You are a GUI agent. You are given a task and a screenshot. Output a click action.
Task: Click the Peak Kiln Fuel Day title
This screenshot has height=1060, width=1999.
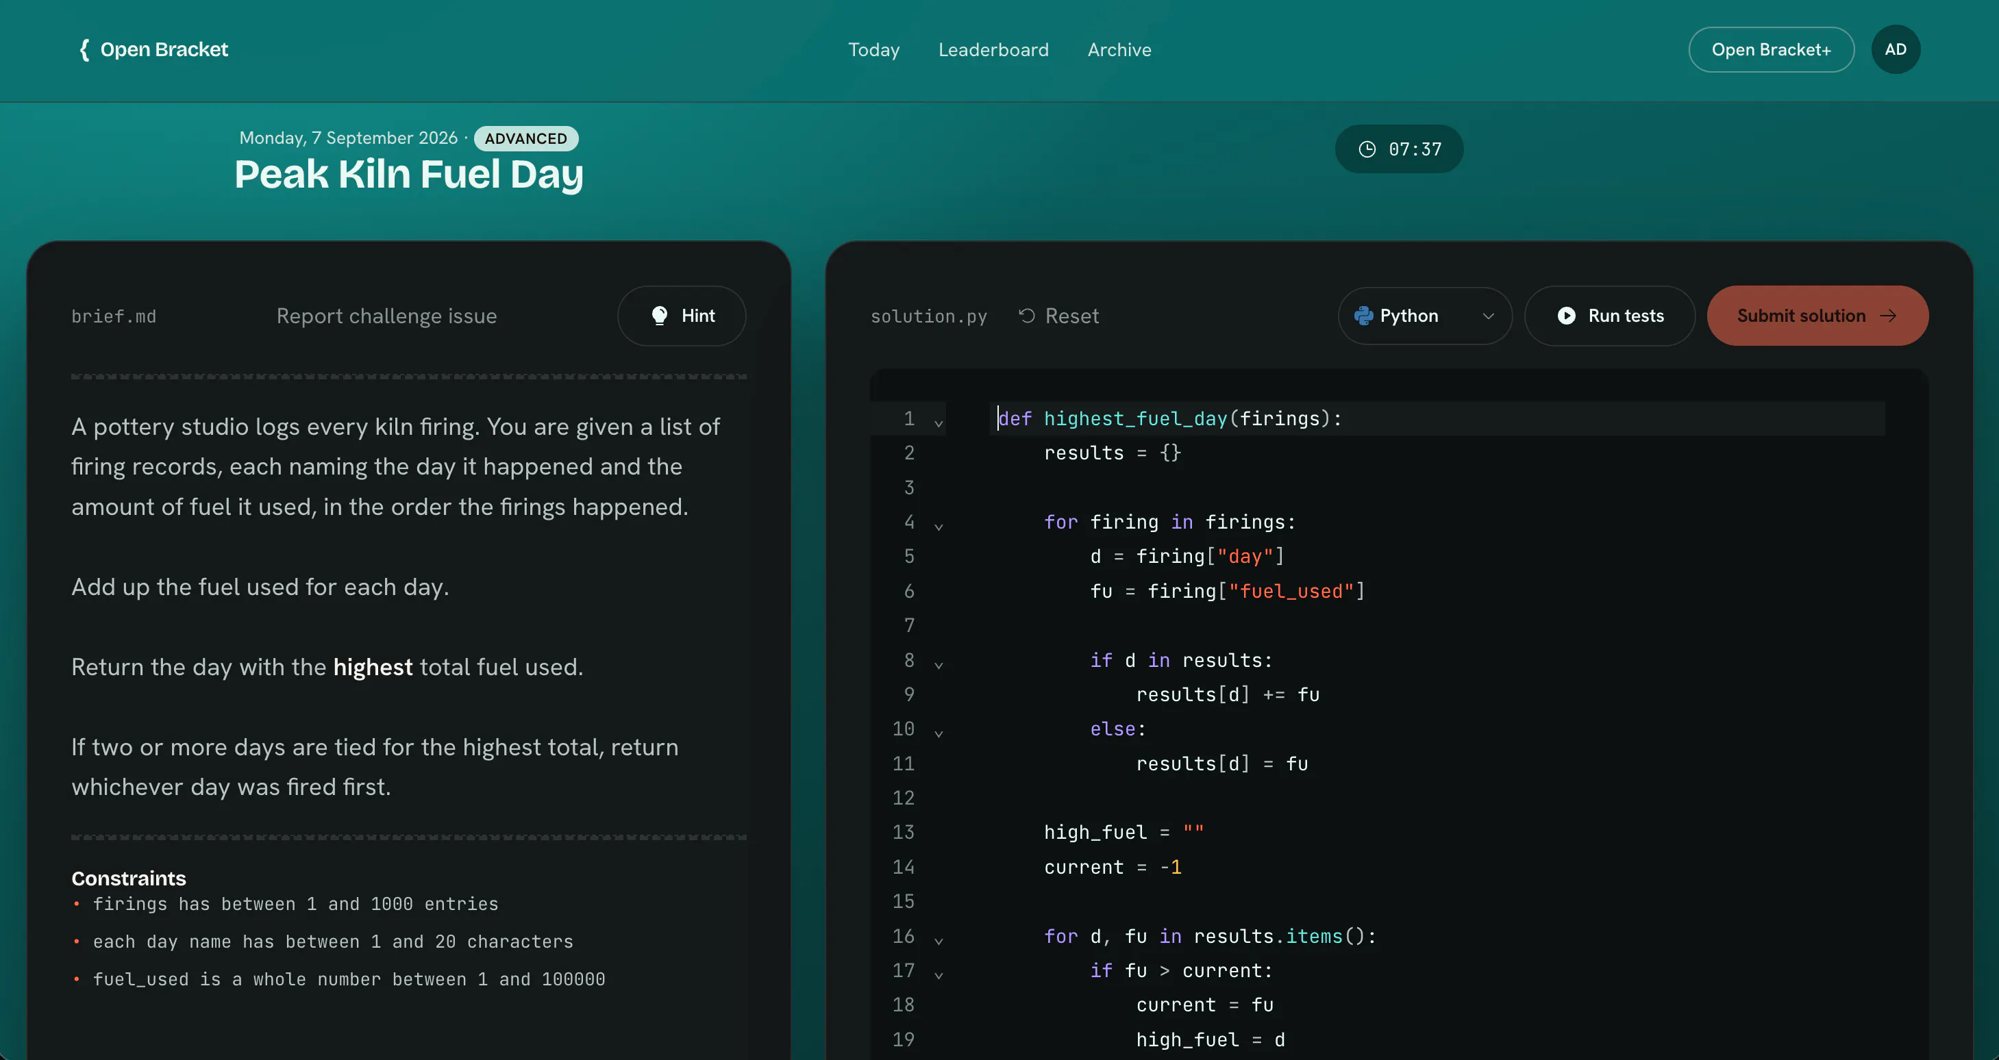click(409, 174)
